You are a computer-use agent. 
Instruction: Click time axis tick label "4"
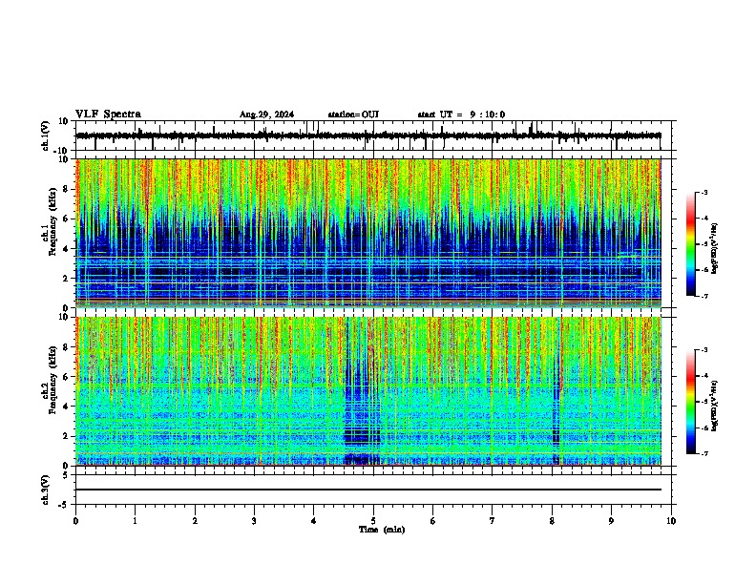(x=314, y=521)
